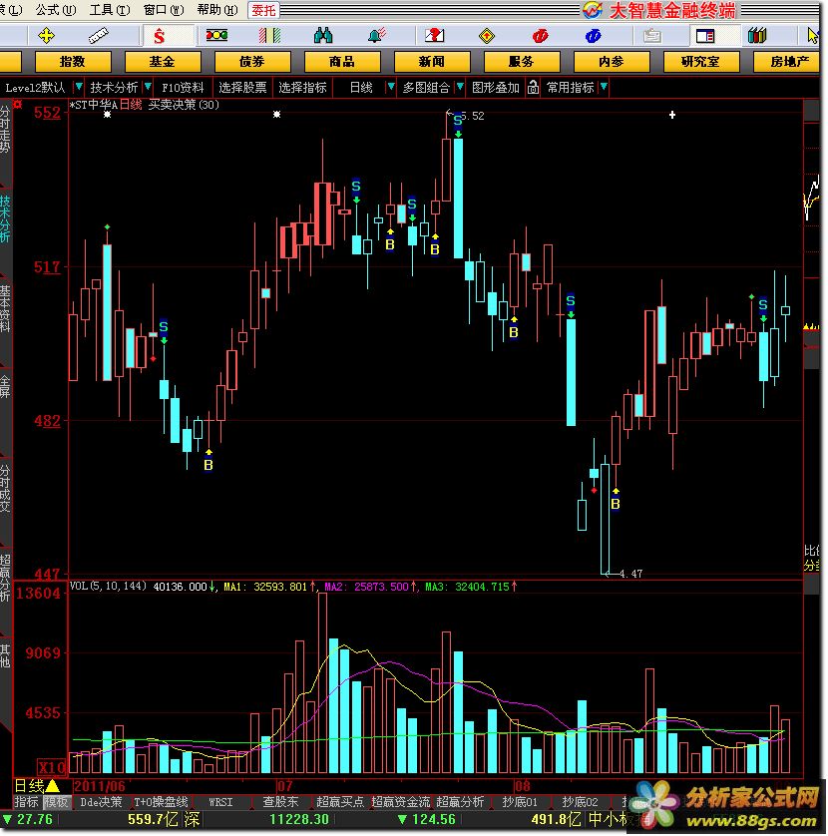The height and width of the screenshot is (836, 828).
Task: Select the 查股东 indicator tab
Action: pyautogui.click(x=280, y=802)
